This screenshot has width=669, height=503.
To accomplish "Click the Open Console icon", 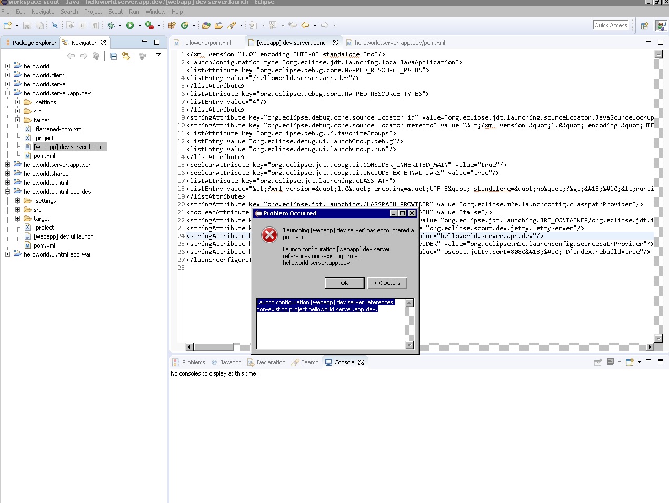I will pos(630,362).
